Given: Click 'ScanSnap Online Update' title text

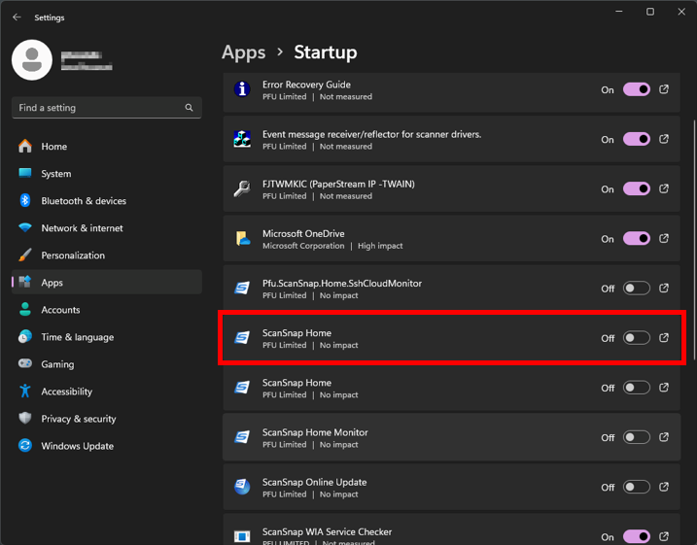Looking at the screenshot, I should 314,482.
